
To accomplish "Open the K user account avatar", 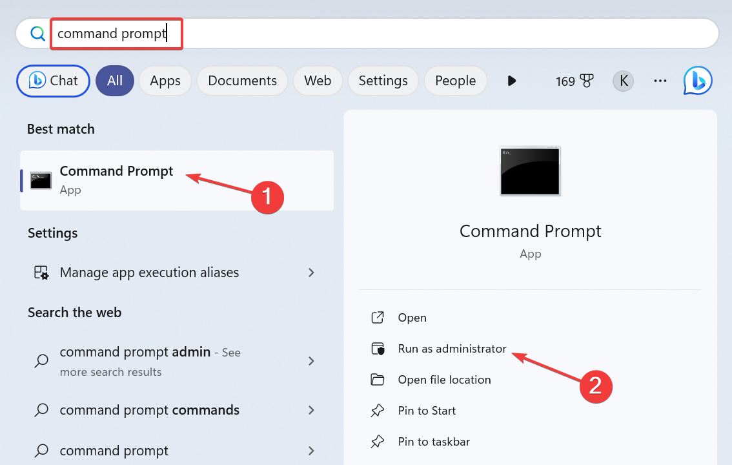I will (x=623, y=81).
